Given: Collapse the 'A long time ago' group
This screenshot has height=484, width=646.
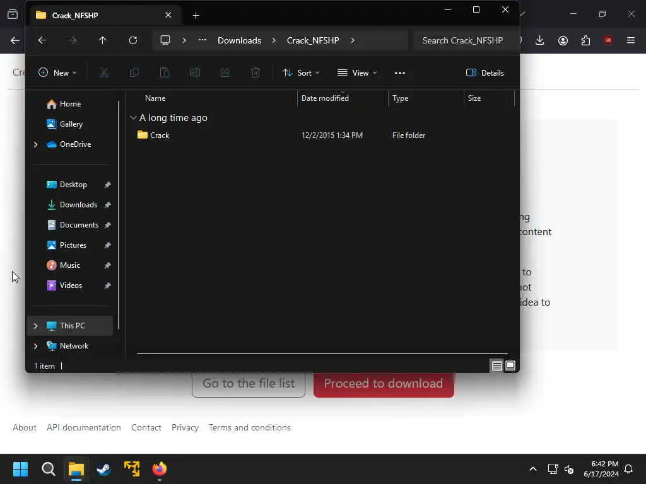Looking at the screenshot, I should 133,118.
